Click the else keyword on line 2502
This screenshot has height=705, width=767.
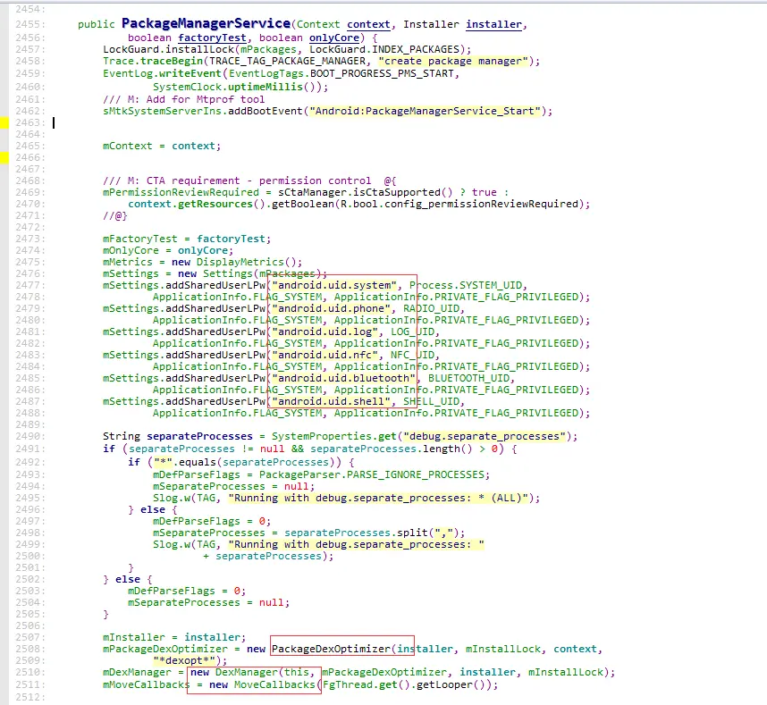(x=128, y=579)
